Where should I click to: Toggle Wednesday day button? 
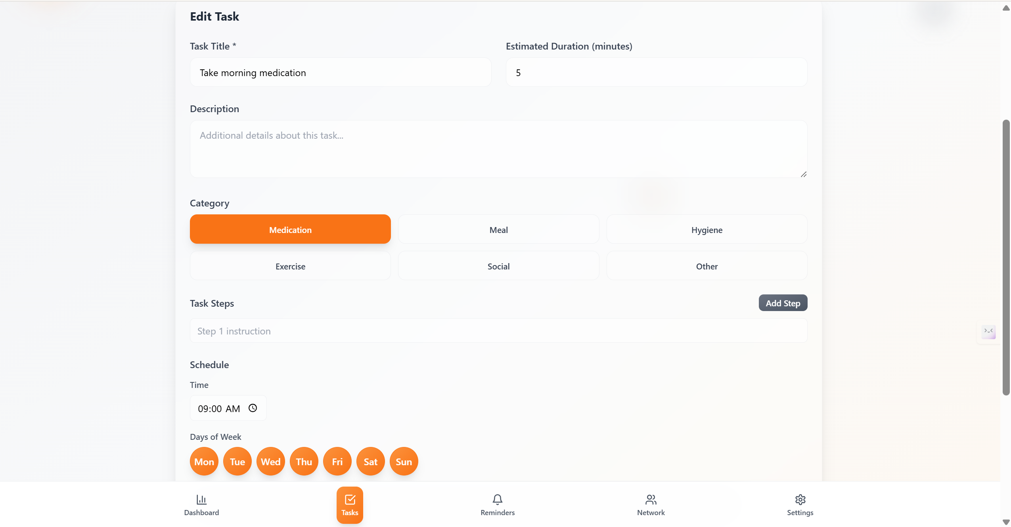pos(271,462)
